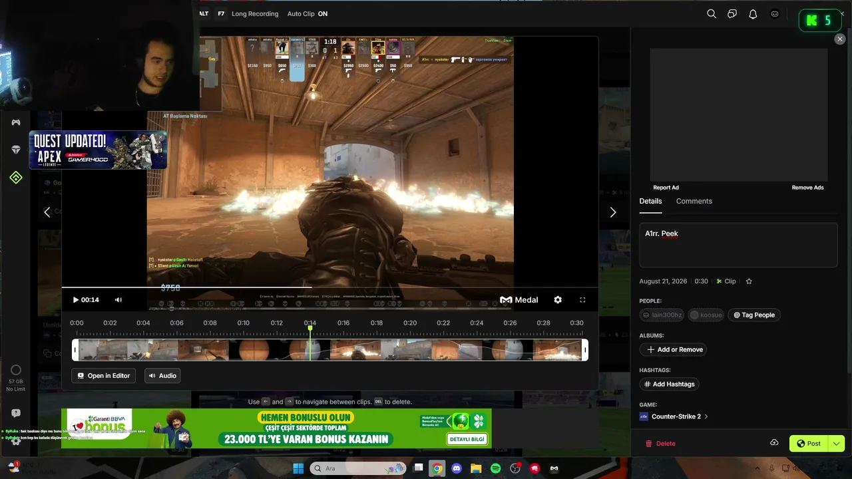Play the clip with the play button
Viewport: 852px width, 479px height.
pos(76,300)
